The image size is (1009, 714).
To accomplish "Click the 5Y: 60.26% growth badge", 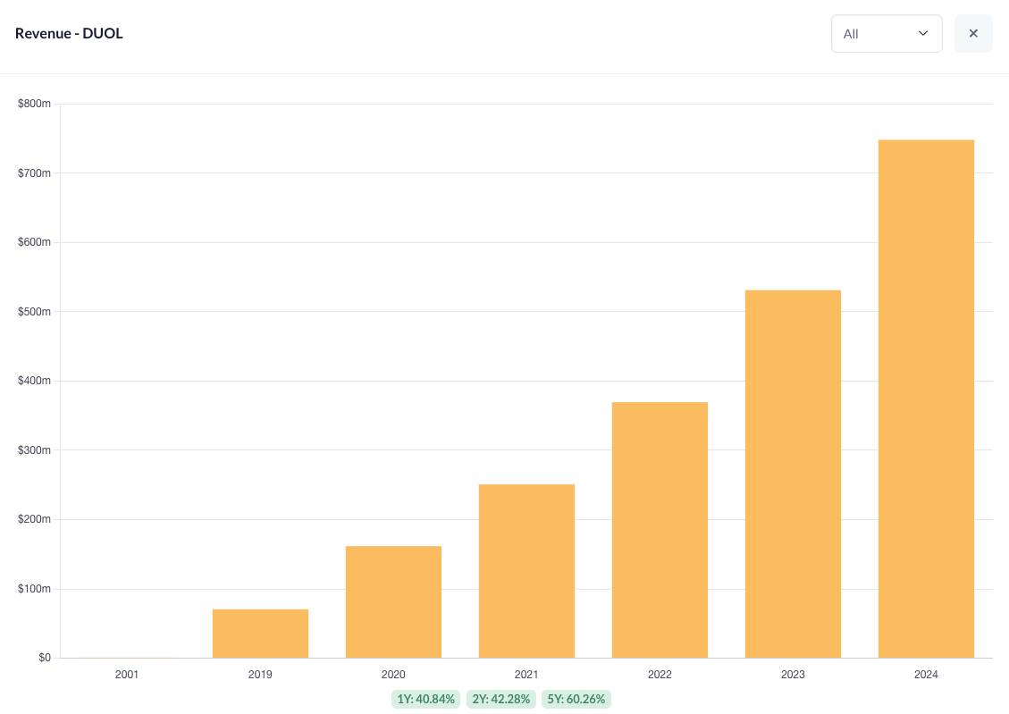I will coord(576,699).
